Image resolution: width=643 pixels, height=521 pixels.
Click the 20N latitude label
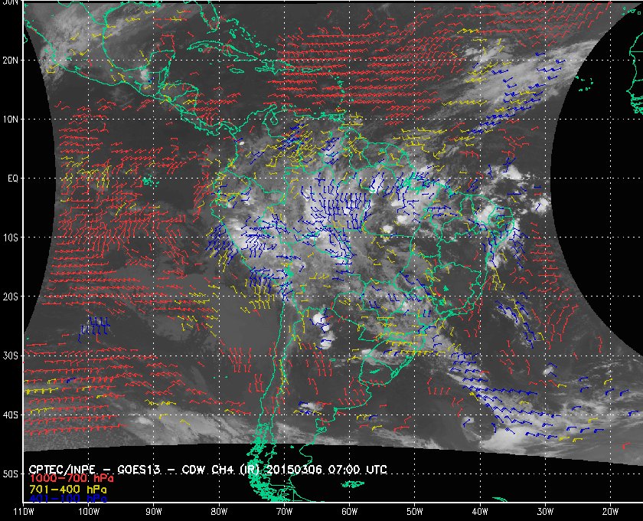pos(10,61)
